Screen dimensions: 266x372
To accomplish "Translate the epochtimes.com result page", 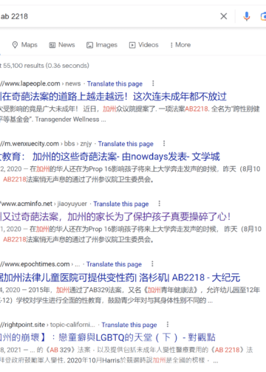I will [x=114, y=264].
